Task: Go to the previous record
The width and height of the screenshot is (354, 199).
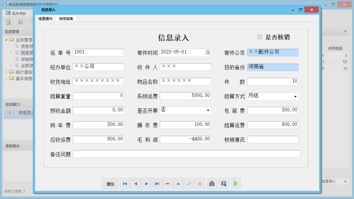Action: click(x=136, y=184)
